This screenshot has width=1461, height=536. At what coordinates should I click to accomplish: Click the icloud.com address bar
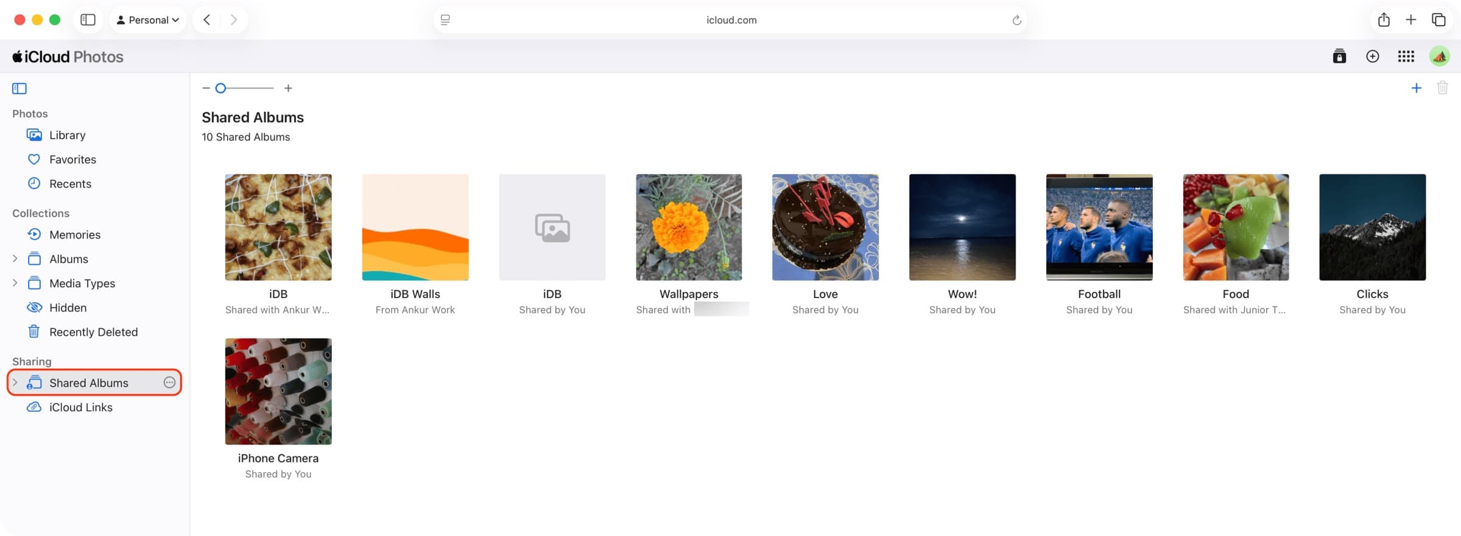(x=731, y=20)
